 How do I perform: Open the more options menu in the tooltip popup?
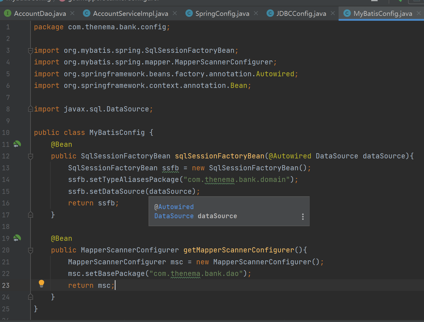303,217
